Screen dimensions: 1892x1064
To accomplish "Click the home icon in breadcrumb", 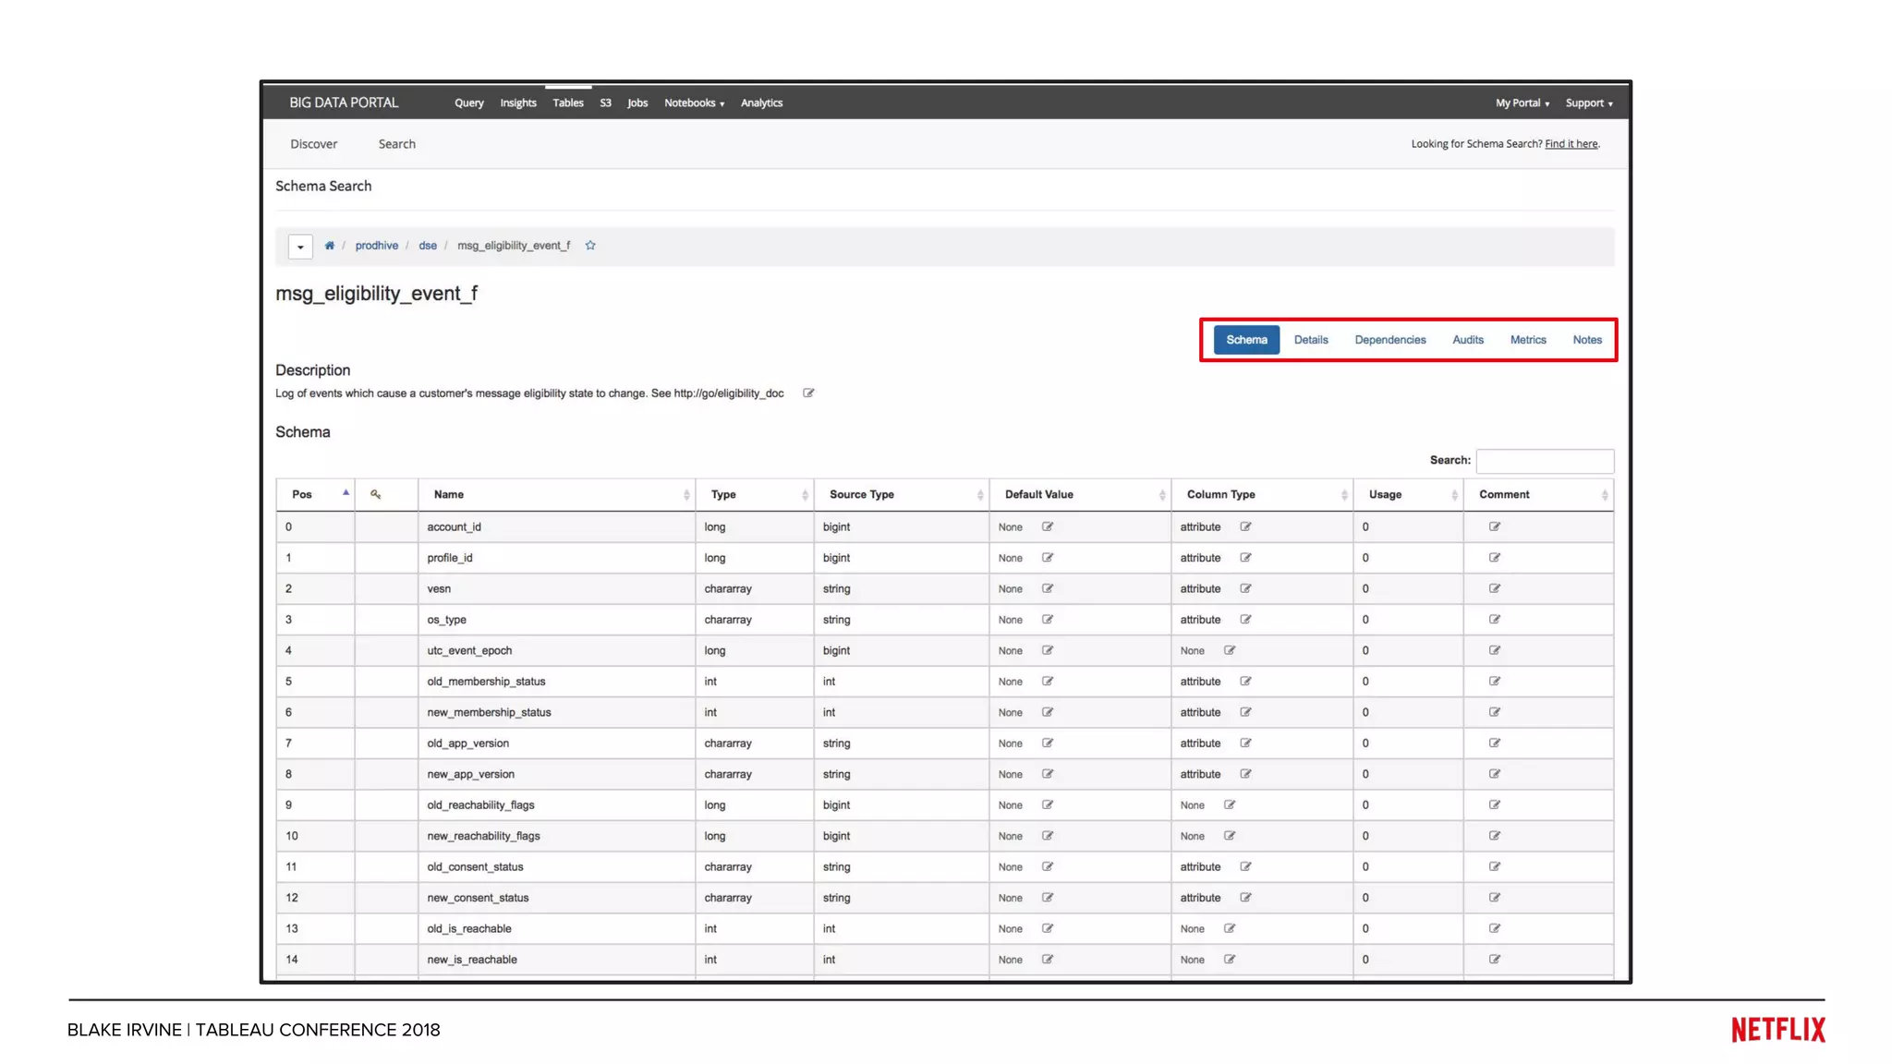I will 329,246.
